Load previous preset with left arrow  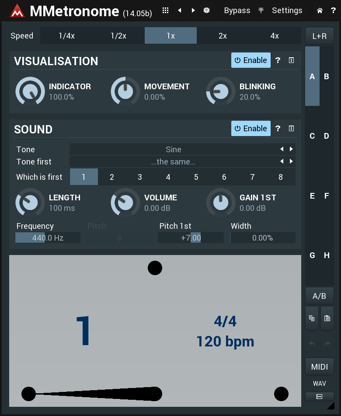point(180,10)
